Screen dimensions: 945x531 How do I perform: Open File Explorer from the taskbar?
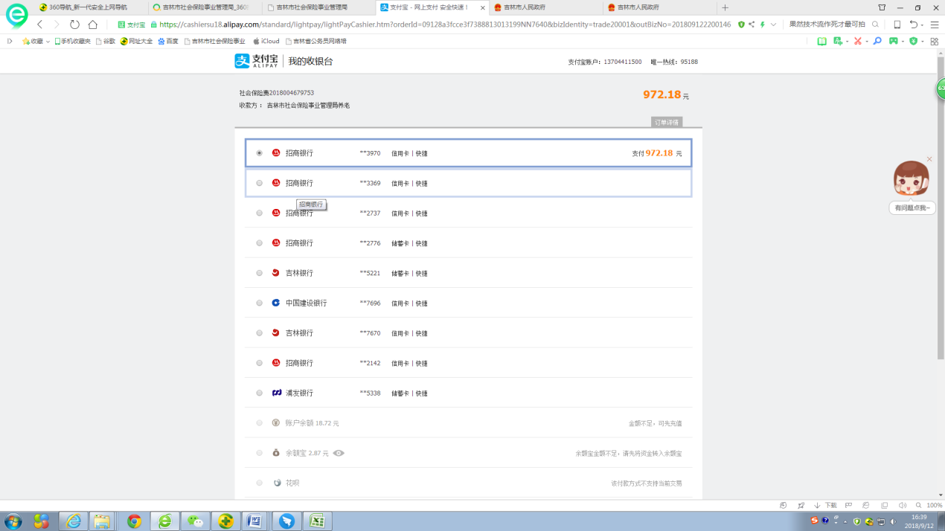(x=102, y=521)
